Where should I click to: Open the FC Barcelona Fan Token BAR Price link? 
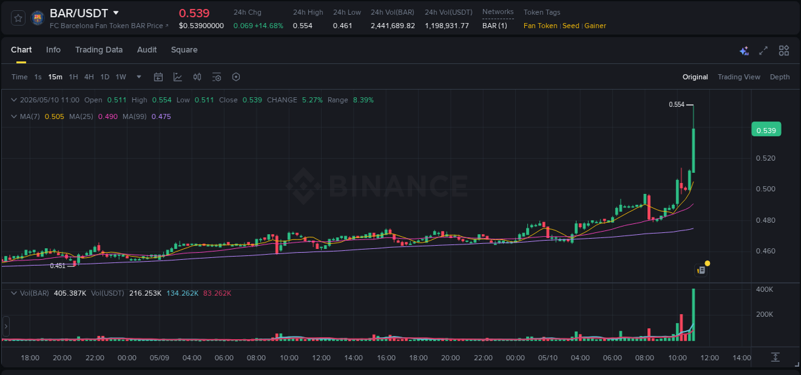(x=109, y=26)
